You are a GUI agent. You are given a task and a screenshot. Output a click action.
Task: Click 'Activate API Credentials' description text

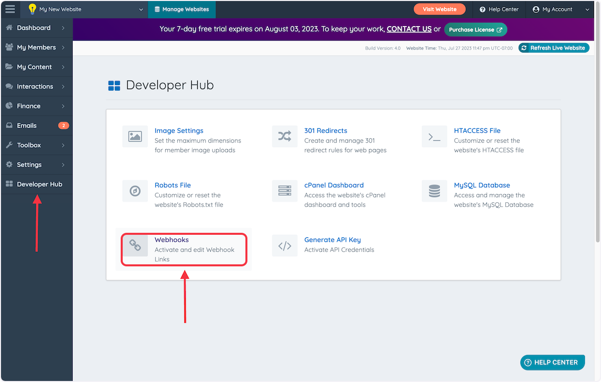(339, 249)
